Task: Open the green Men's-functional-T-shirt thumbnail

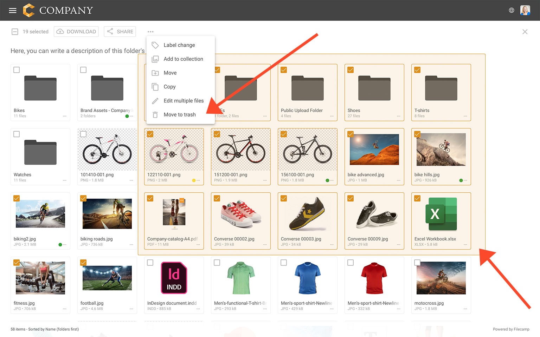Action: coord(241,278)
